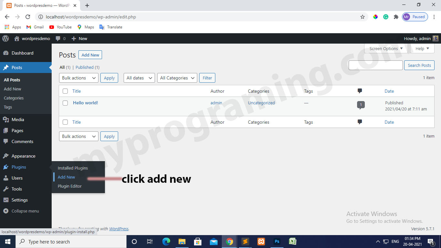The height and width of the screenshot is (248, 441).
Task: Check the select-all checkbox in table header
Action: tap(65, 91)
